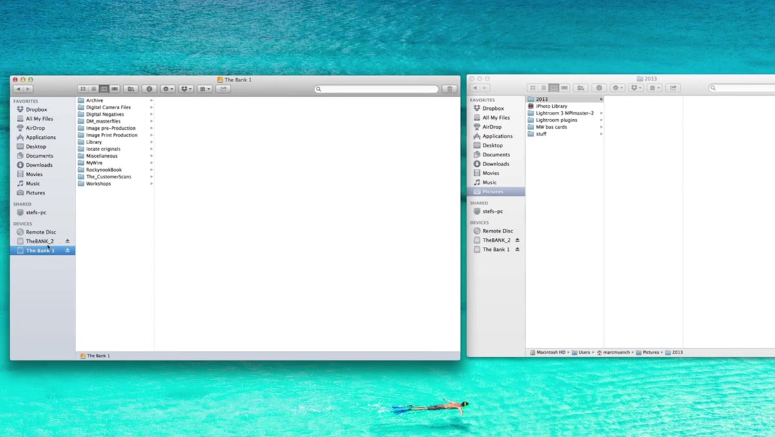Go back in The Bank 1 window
The image size is (775, 437).
18,89
